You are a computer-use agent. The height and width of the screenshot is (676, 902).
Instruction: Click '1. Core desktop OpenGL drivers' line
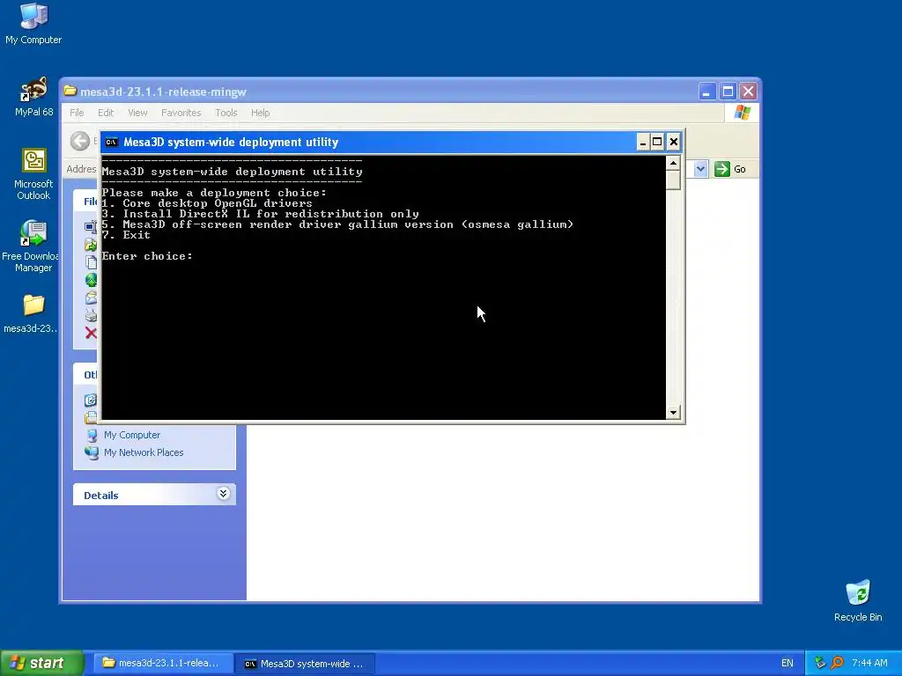tap(207, 203)
